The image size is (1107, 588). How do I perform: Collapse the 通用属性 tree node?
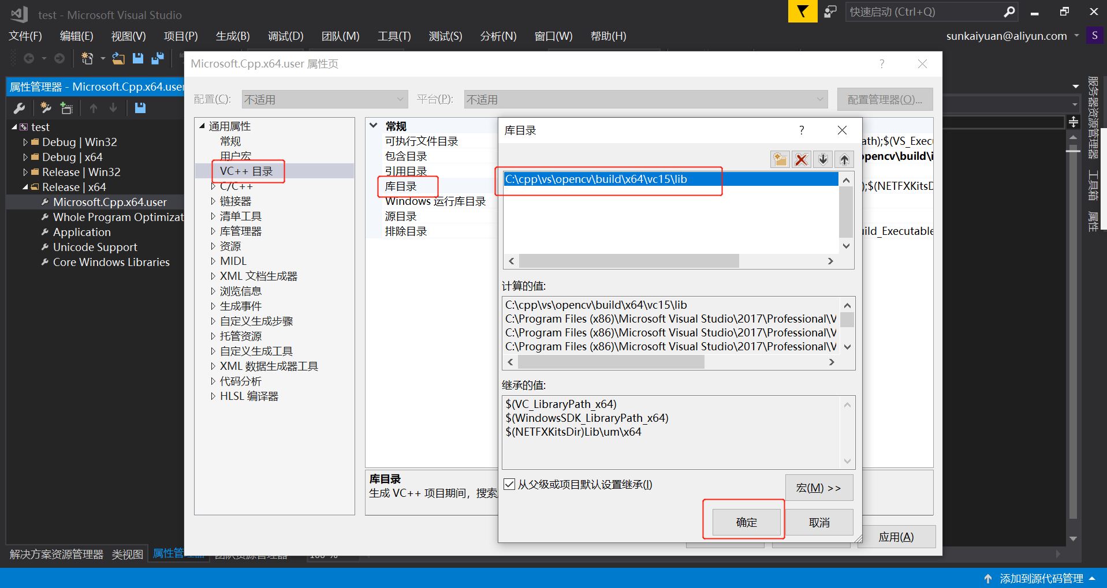click(x=202, y=126)
